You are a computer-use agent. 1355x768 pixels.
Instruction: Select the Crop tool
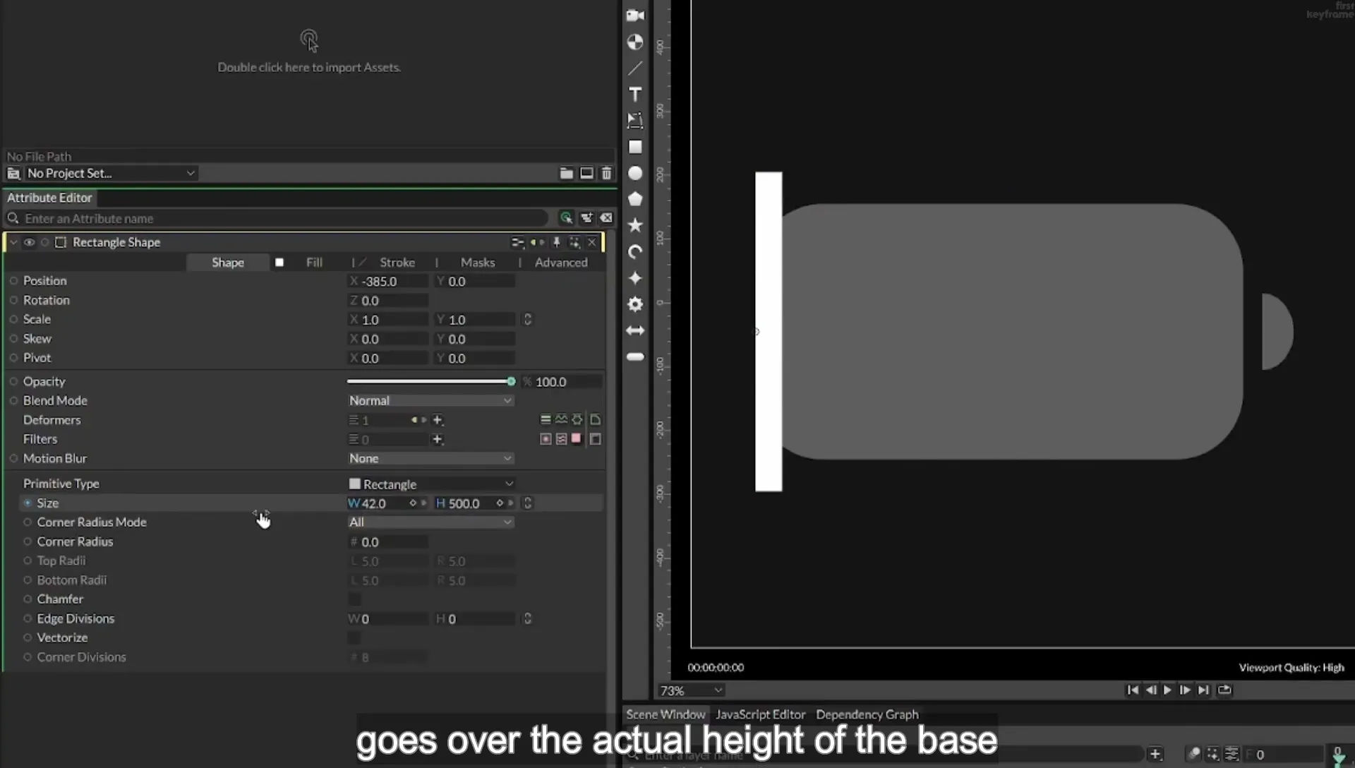click(x=635, y=121)
